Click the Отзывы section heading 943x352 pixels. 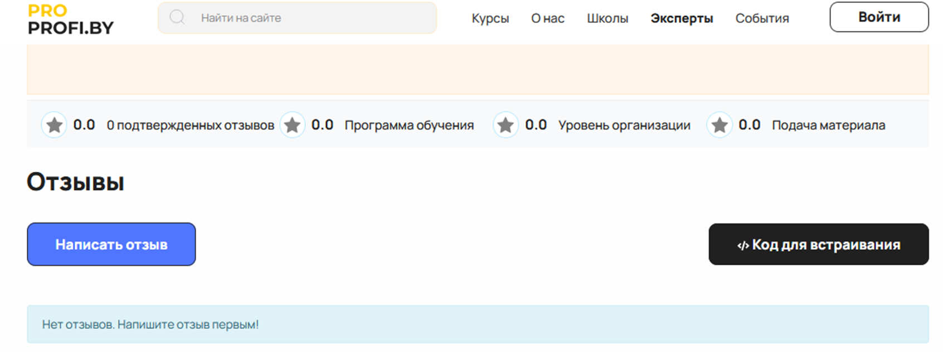(x=75, y=182)
